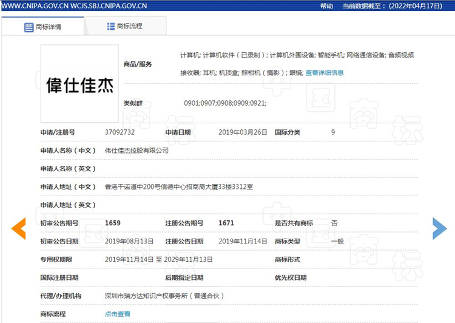
Task: Select international class value 9
Action: tap(333, 132)
